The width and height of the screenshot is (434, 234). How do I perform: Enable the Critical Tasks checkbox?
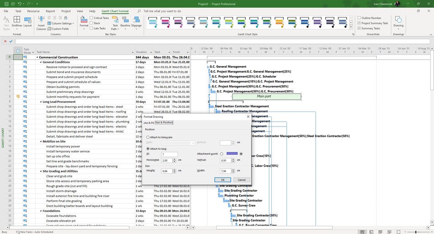pyautogui.click(x=91, y=18)
